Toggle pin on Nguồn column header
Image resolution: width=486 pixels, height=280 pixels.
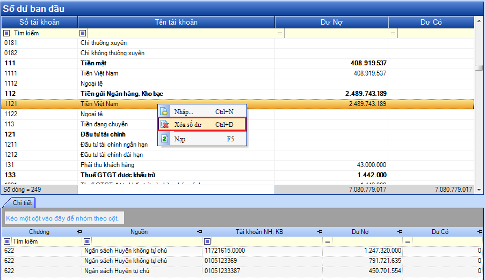200,231
